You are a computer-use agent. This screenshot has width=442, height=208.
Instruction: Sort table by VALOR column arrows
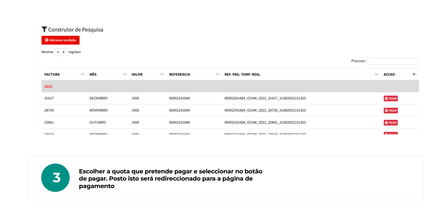click(x=162, y=74)
